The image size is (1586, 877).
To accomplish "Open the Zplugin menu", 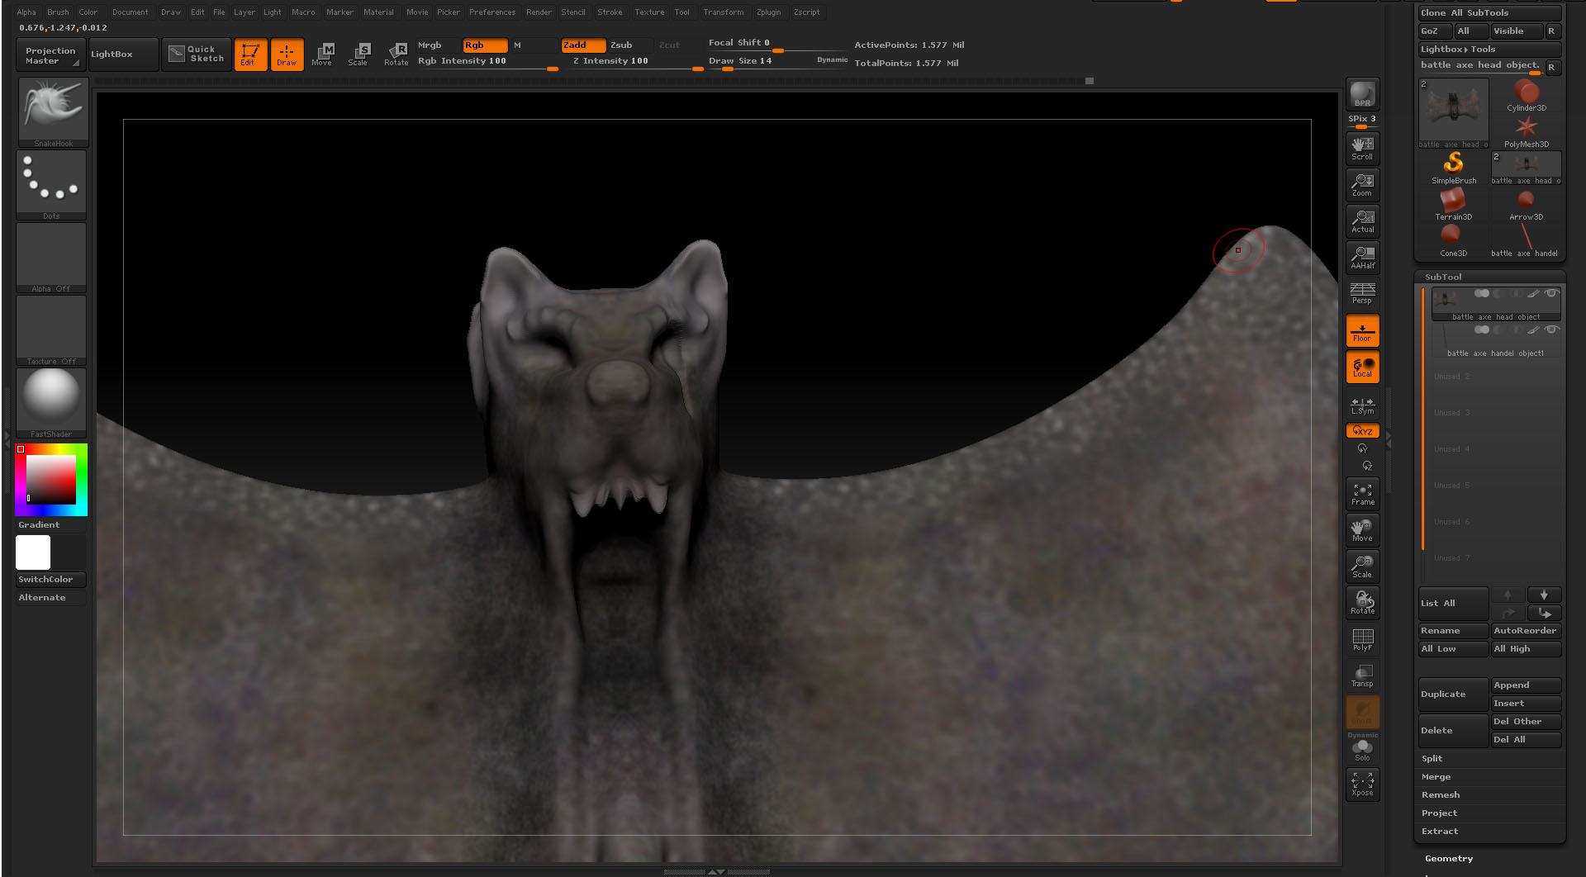I will pyautogui.click(x=768, y=12).
